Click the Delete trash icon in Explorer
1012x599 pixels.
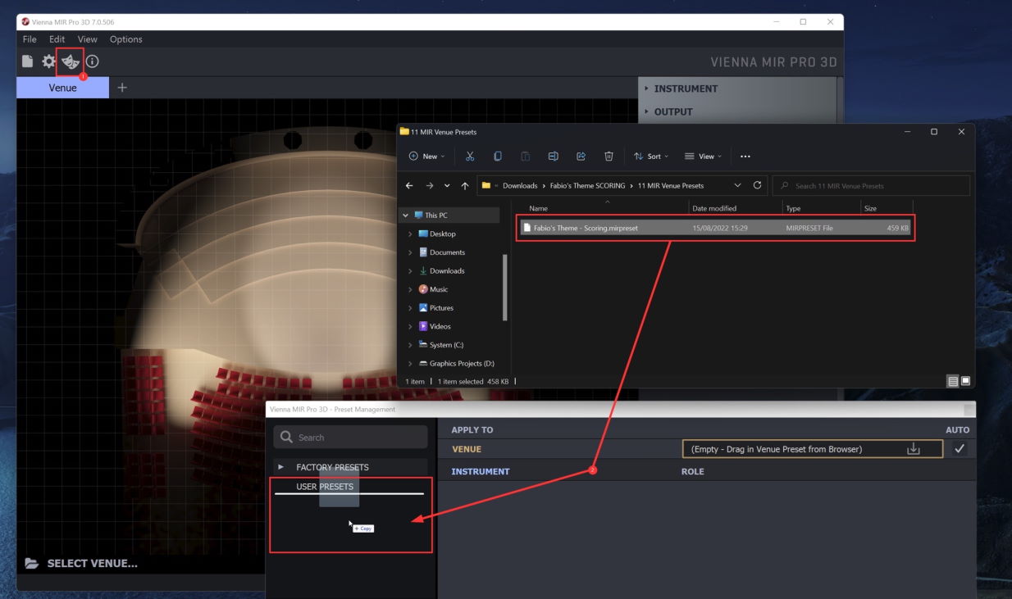tap(609, 157)
